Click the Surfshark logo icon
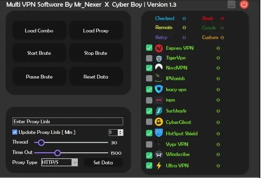This screenshot has width=261, height=178. click(159, 111)
